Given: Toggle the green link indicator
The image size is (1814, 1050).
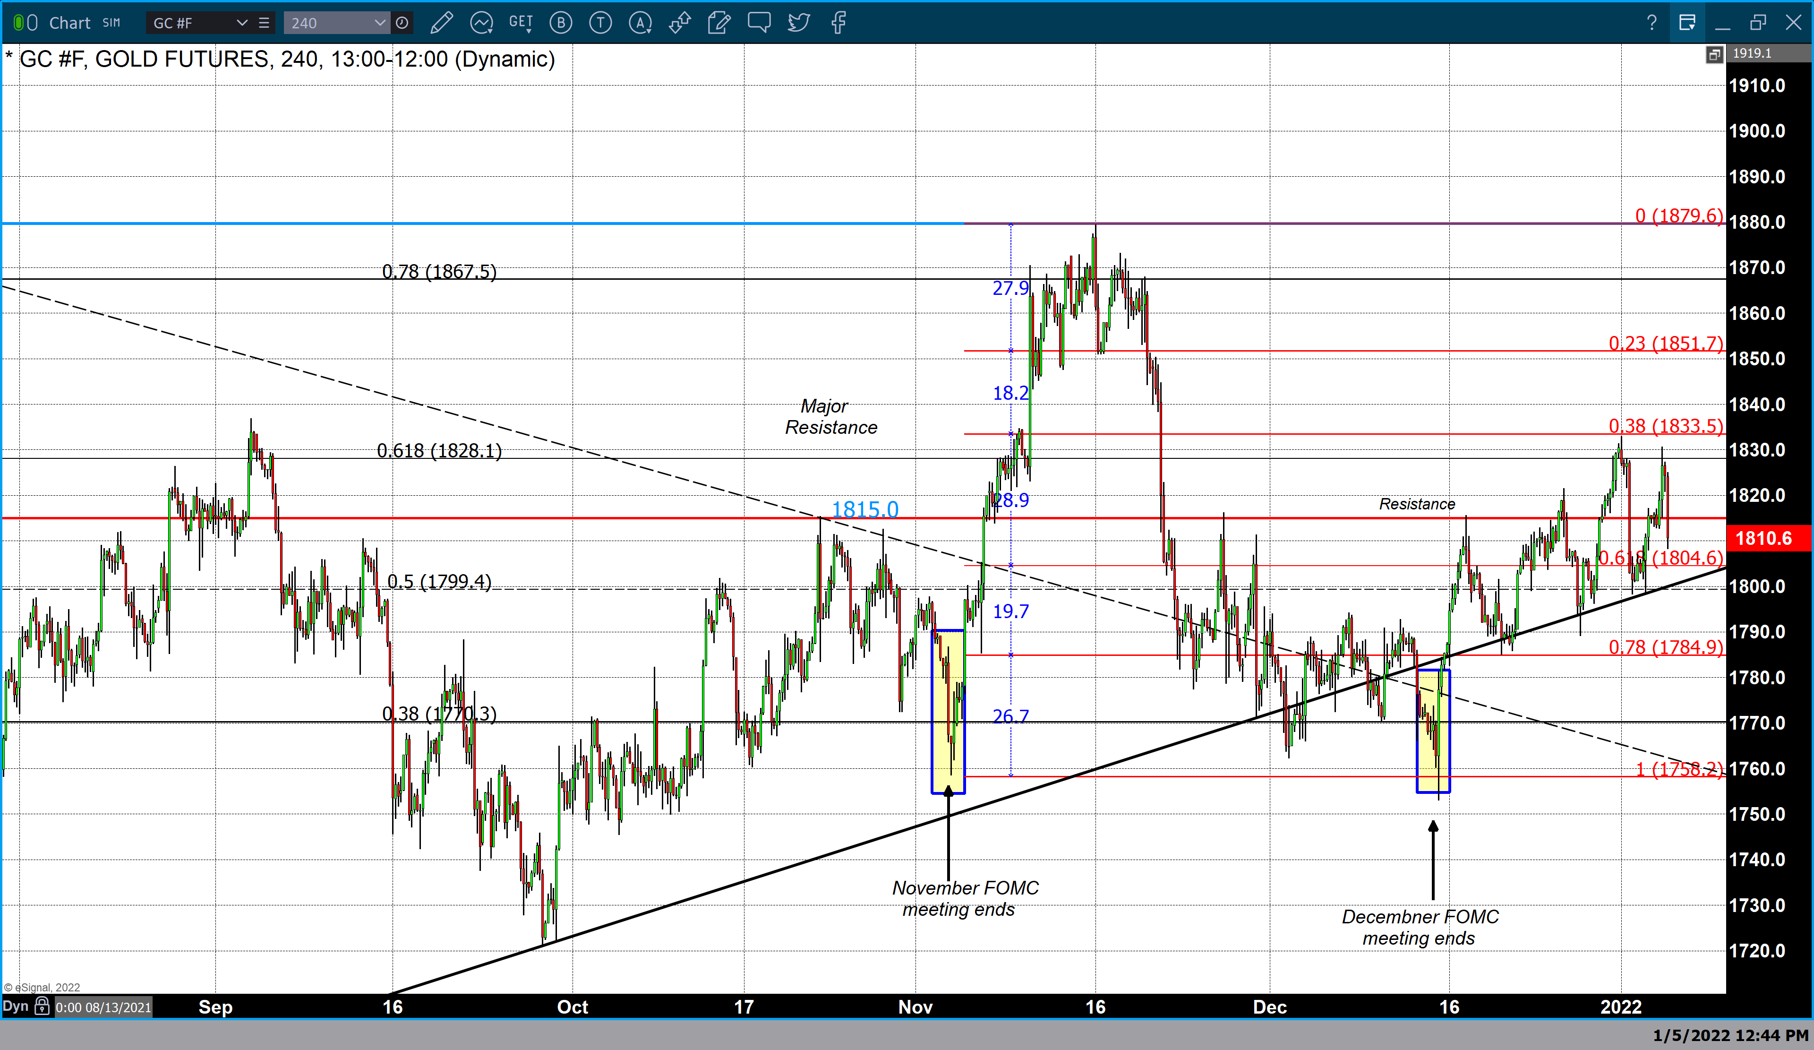Looking at the screenshot, I should (x=19, y=23).
